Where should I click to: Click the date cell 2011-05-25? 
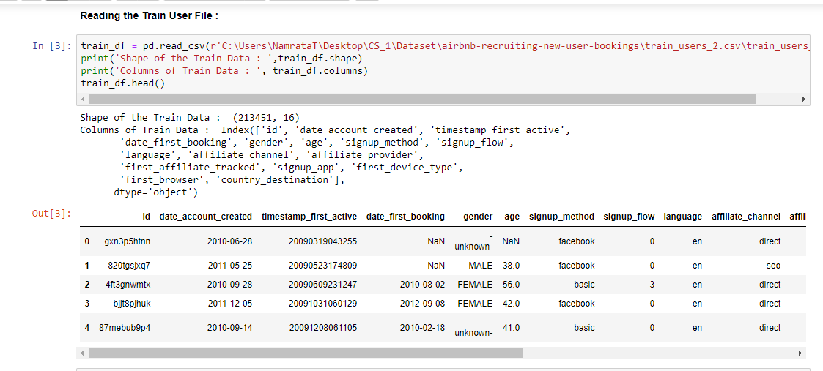click(230, 266)
